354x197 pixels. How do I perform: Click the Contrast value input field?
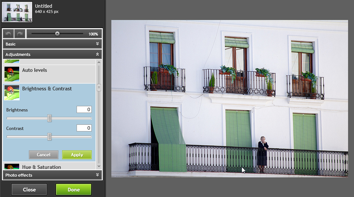[x=84, y=128]
